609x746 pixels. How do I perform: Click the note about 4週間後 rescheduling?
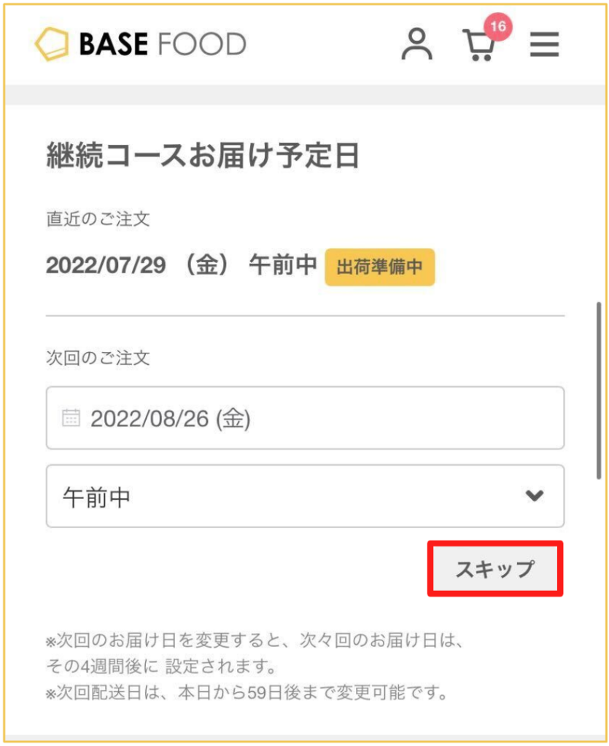255,654
